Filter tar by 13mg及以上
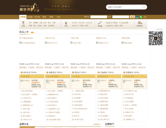The image size is (166, 128). tap(114, 26)
